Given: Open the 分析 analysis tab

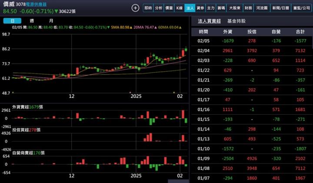Looking at the screenshot, I should pyautogui.click(x=159, y=8).
